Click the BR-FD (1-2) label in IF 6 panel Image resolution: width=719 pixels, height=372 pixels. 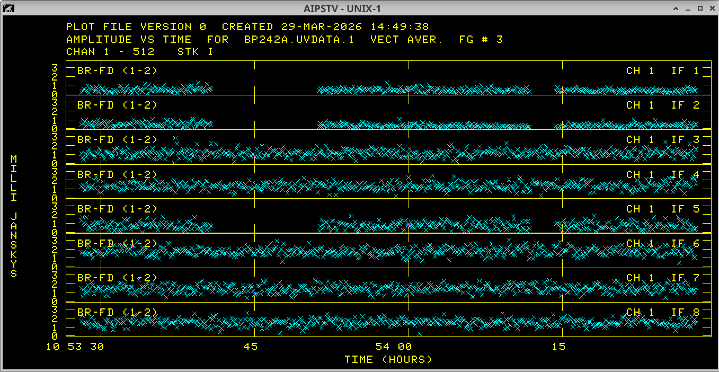click(117, 244)
